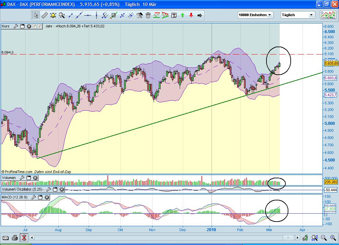The height and width of the screenshot is (245, 339).
Task: Maximize the Volumen panel
Action: tap(28, 178)
